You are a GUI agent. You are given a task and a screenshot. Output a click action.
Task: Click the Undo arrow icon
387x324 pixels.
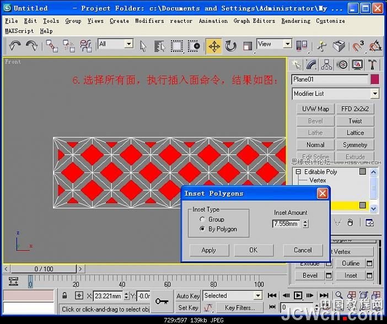pos(14,46)
